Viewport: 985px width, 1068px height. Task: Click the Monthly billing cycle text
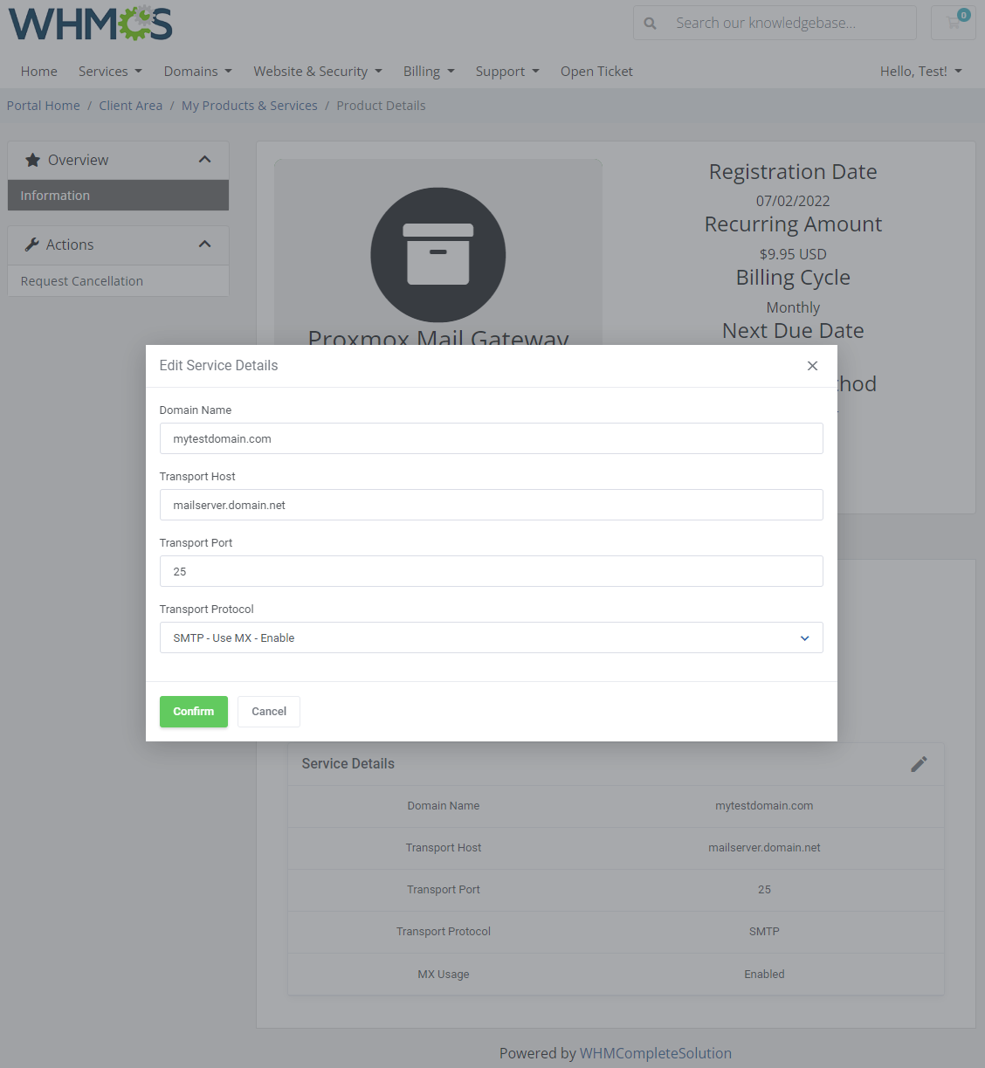coord(793,307)
